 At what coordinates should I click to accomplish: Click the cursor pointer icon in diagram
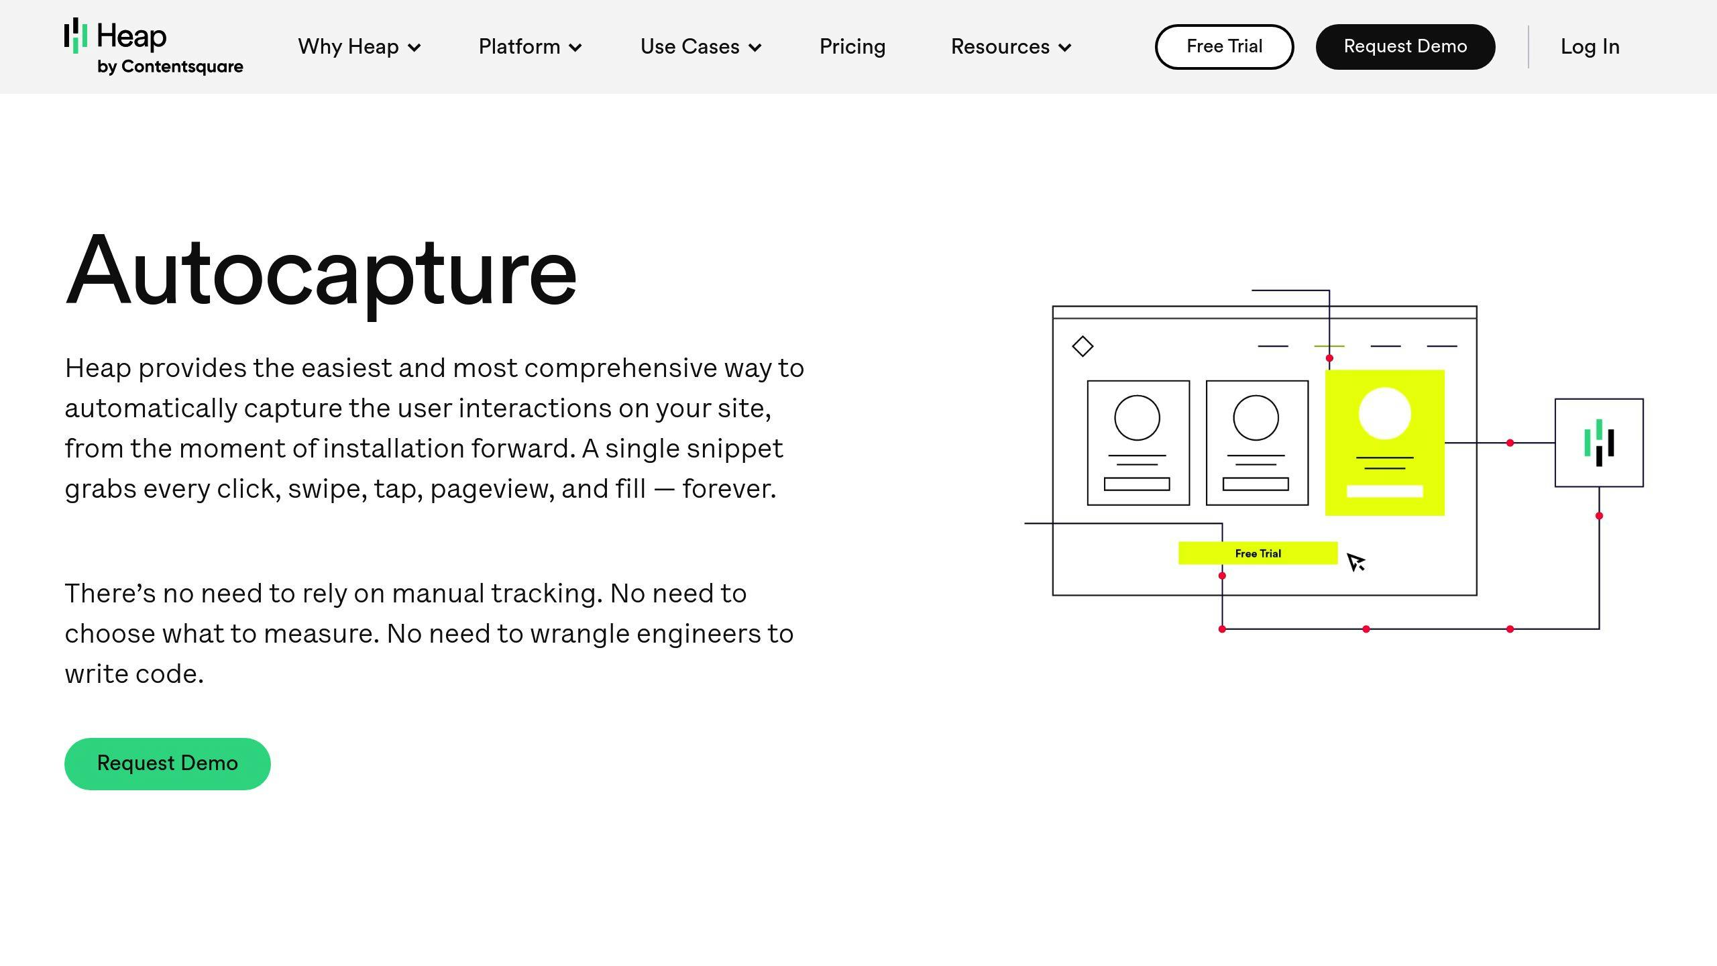1355,561
